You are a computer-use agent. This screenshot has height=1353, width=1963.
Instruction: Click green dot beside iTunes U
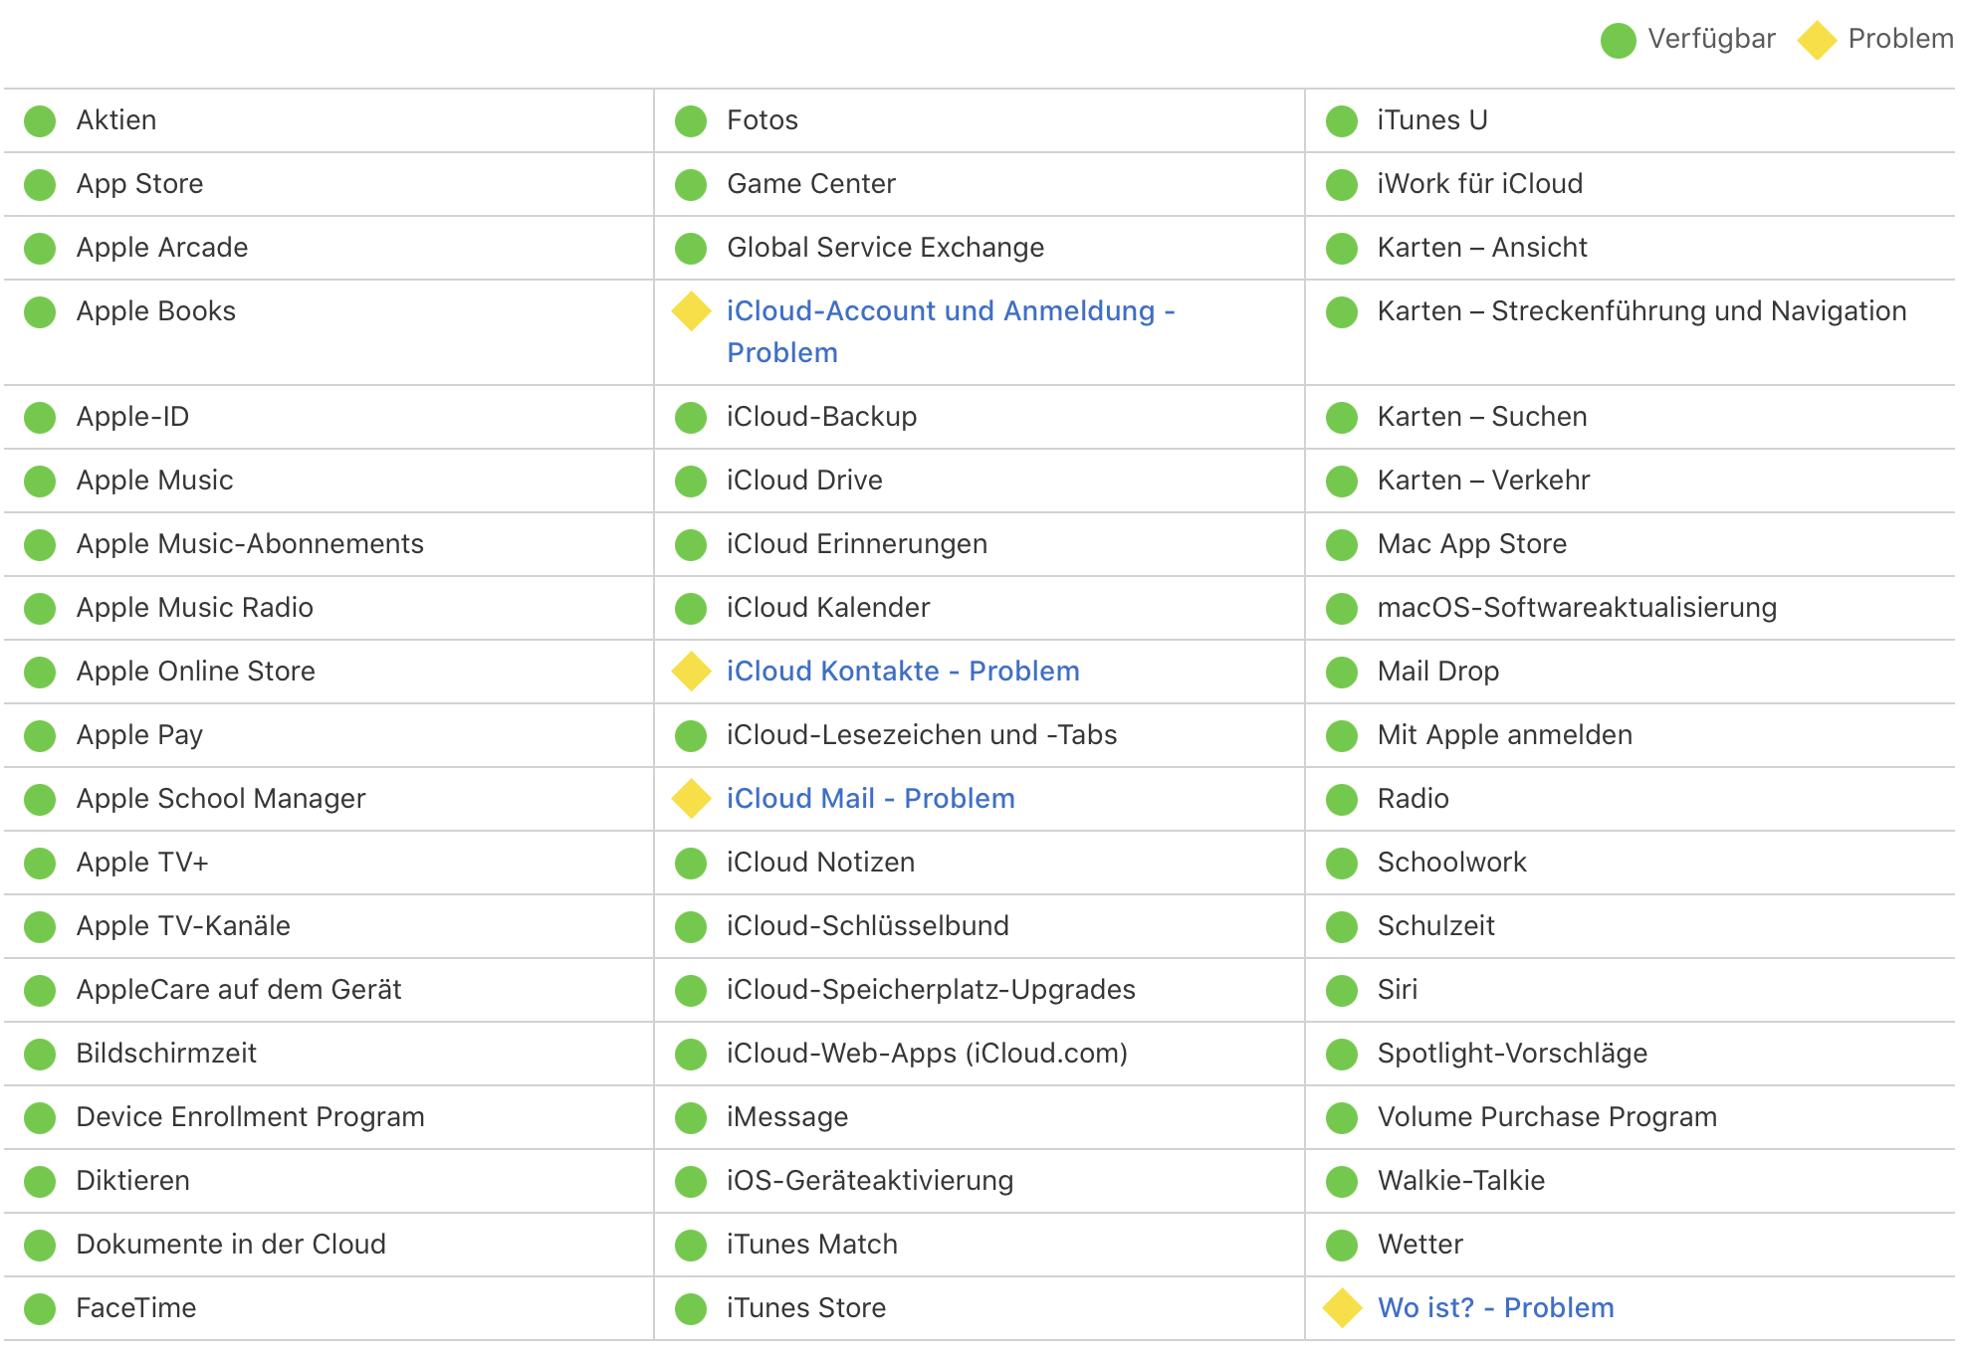(x=1342, y=120)
